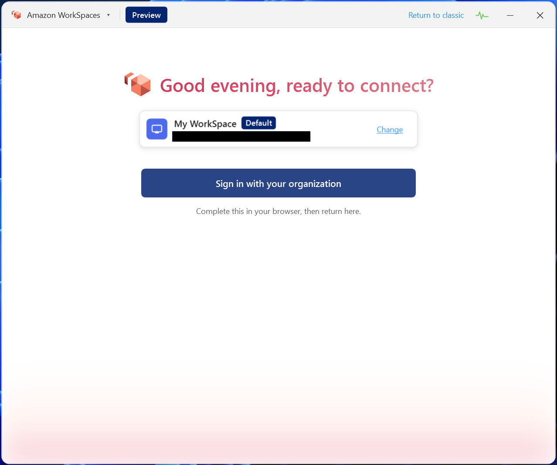The height and width of the screenshot is (465, 557).
Task: Click 'Complete this in your browser' text
Action: (x=278, y=211)
